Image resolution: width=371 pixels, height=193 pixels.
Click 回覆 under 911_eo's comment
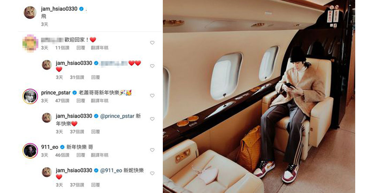coord(81,155)
